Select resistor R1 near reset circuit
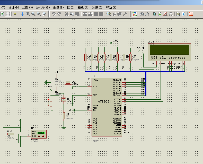This screenshot has height=164, width=203. pos(64,116)
